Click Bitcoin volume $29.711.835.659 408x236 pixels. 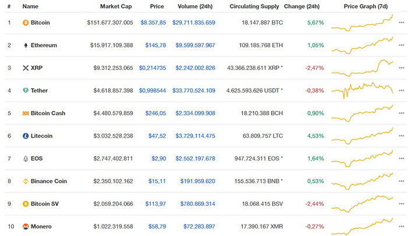[194, 23]
